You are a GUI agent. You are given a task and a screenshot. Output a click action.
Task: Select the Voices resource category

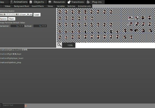(50, 6)
